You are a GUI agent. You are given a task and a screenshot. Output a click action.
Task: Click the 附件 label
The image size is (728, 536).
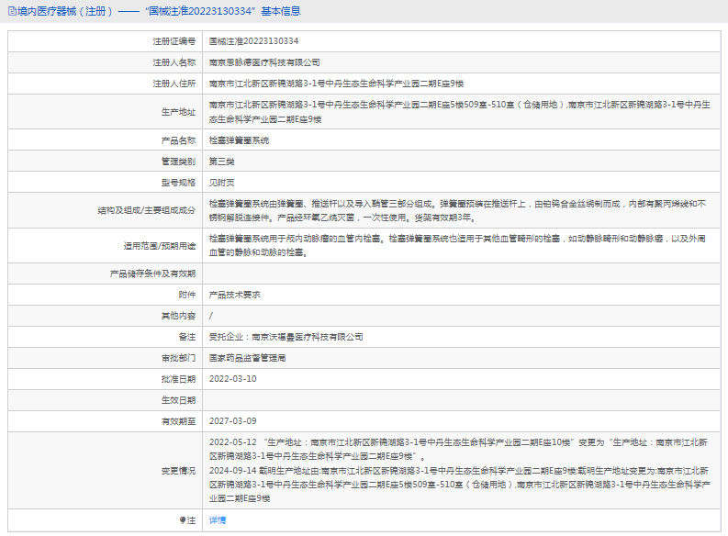pos(187,295)
